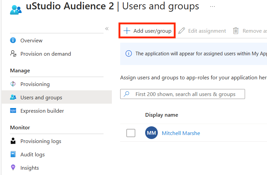Click the info icon in the banner

[129, 54]
